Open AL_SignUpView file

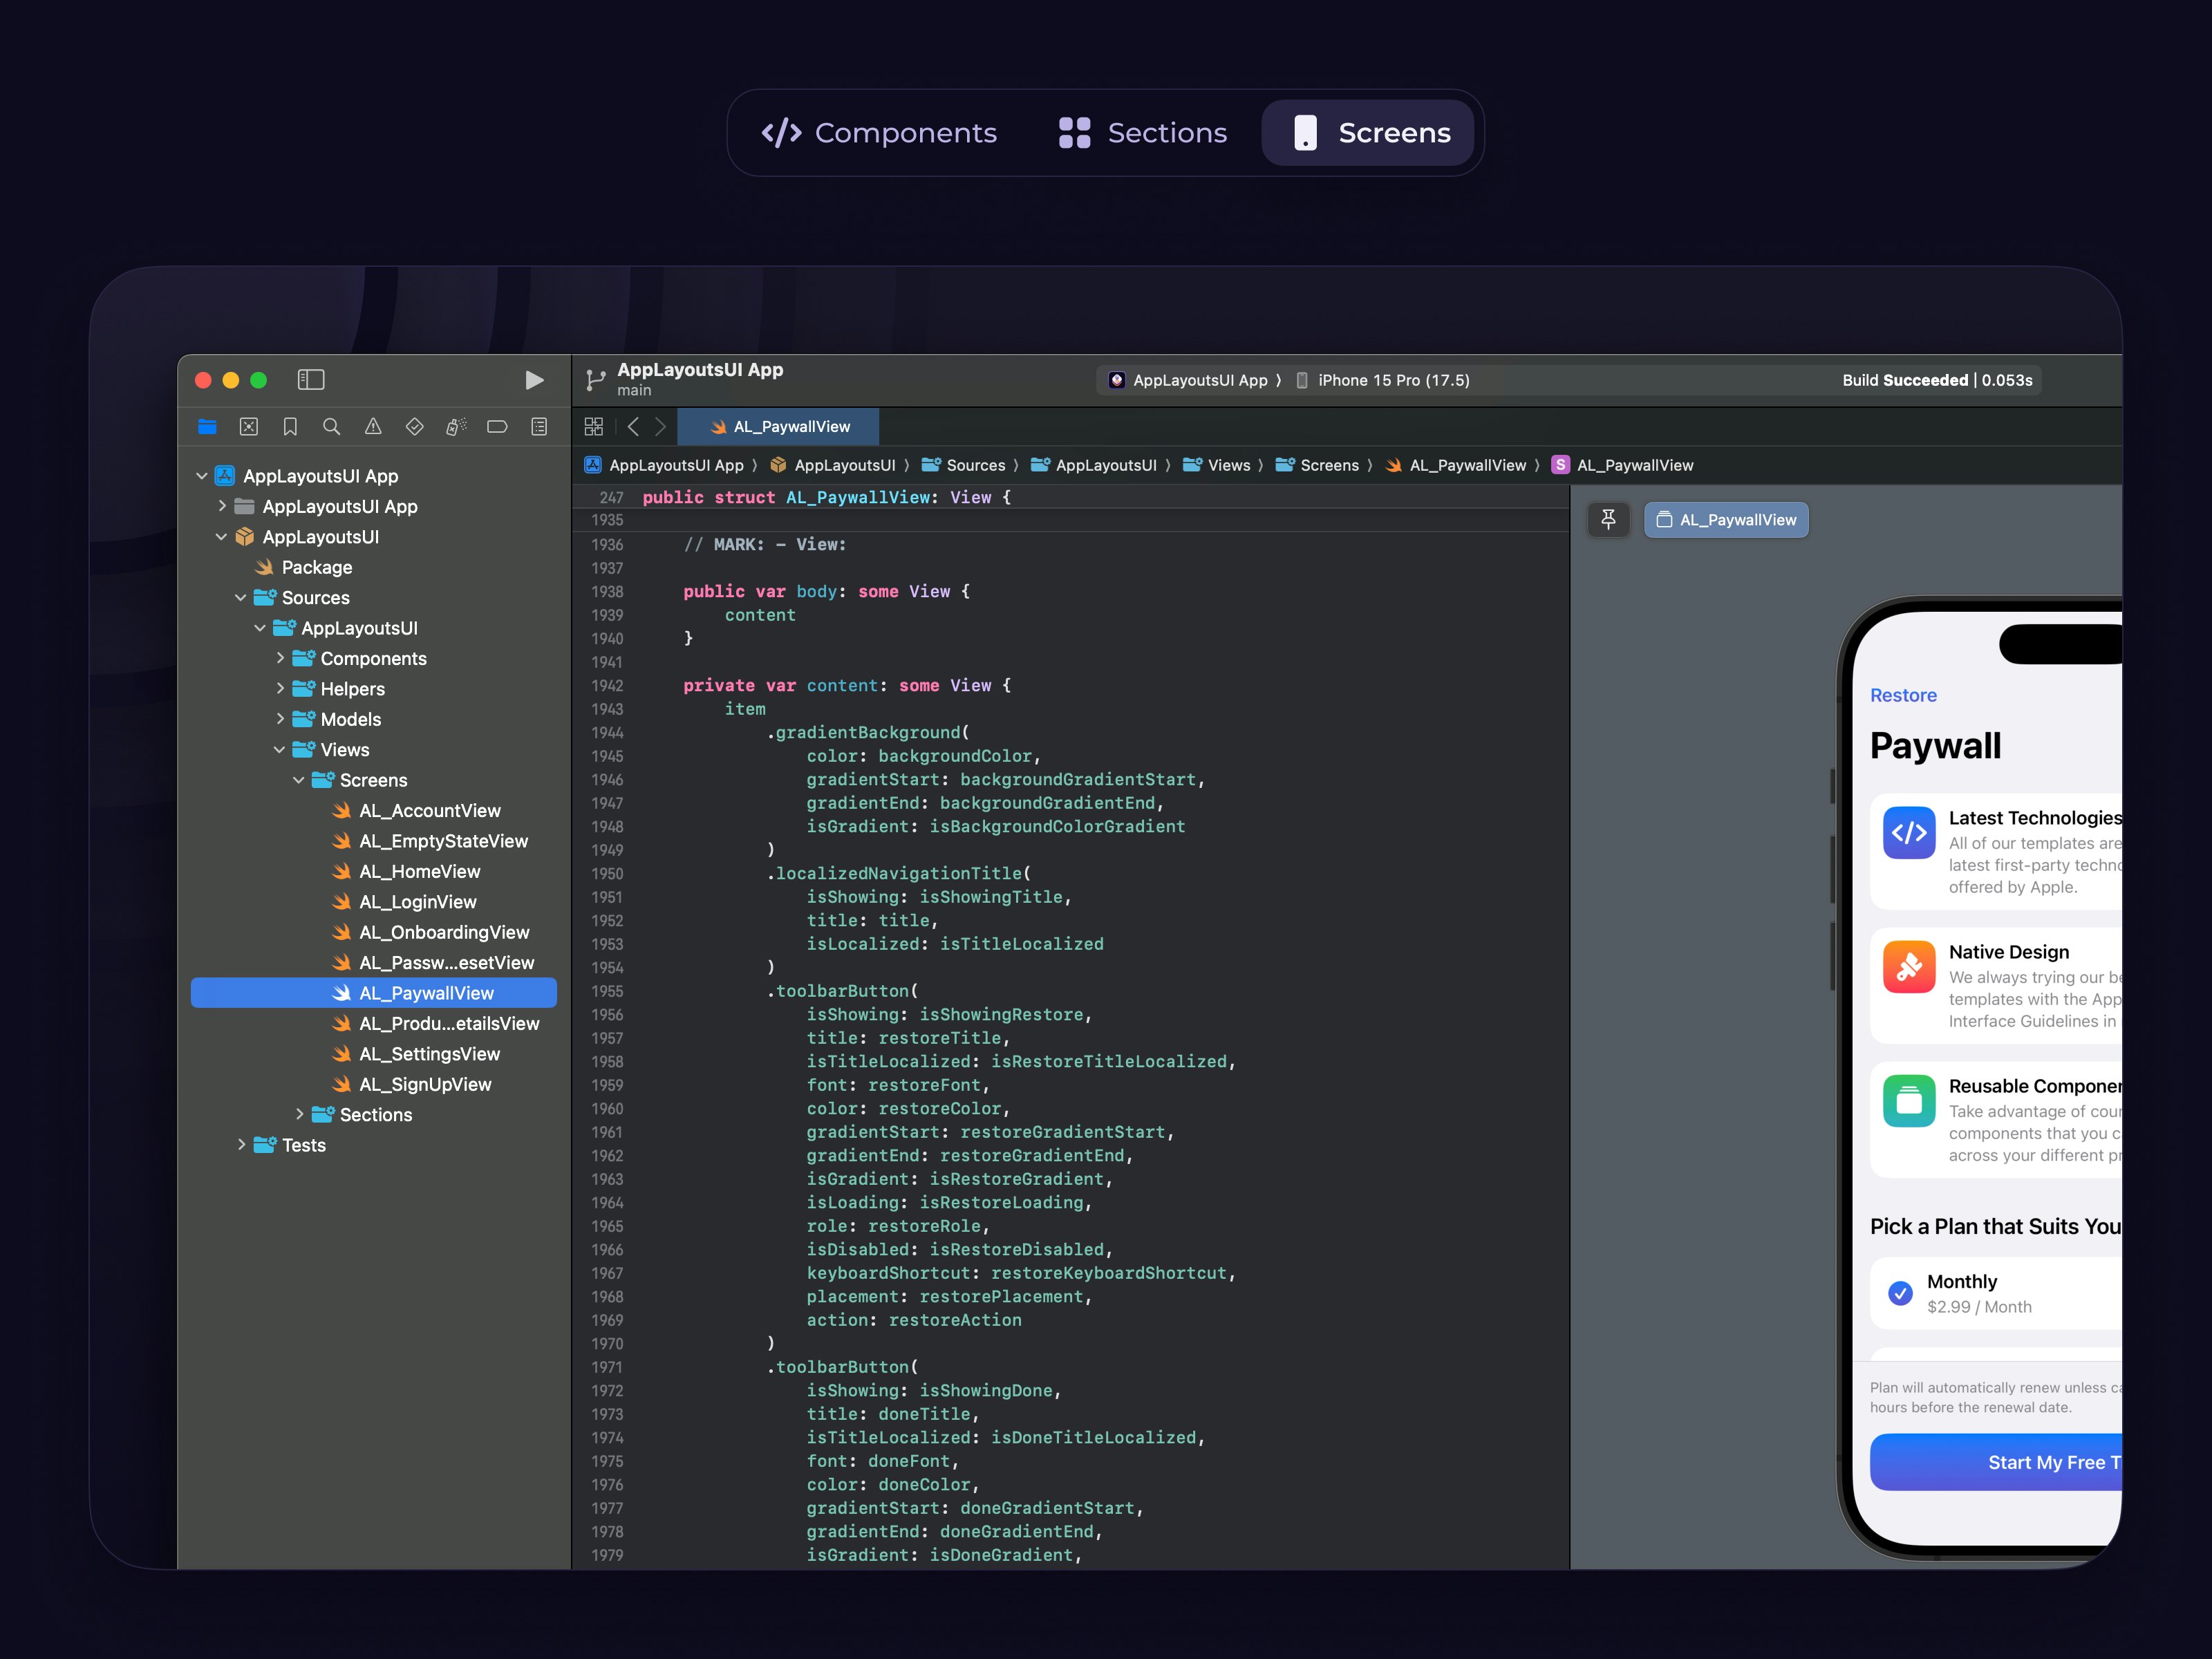(373, 1084)
